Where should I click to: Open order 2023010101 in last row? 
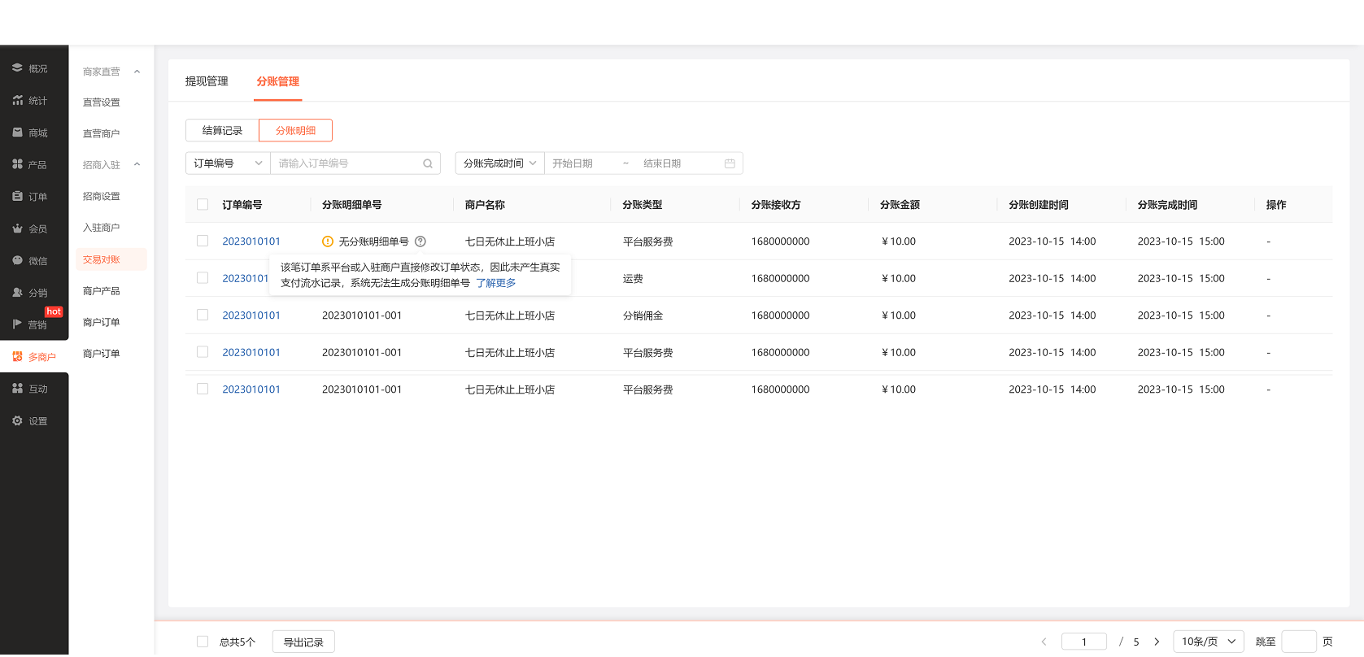[x=251, y=389]
